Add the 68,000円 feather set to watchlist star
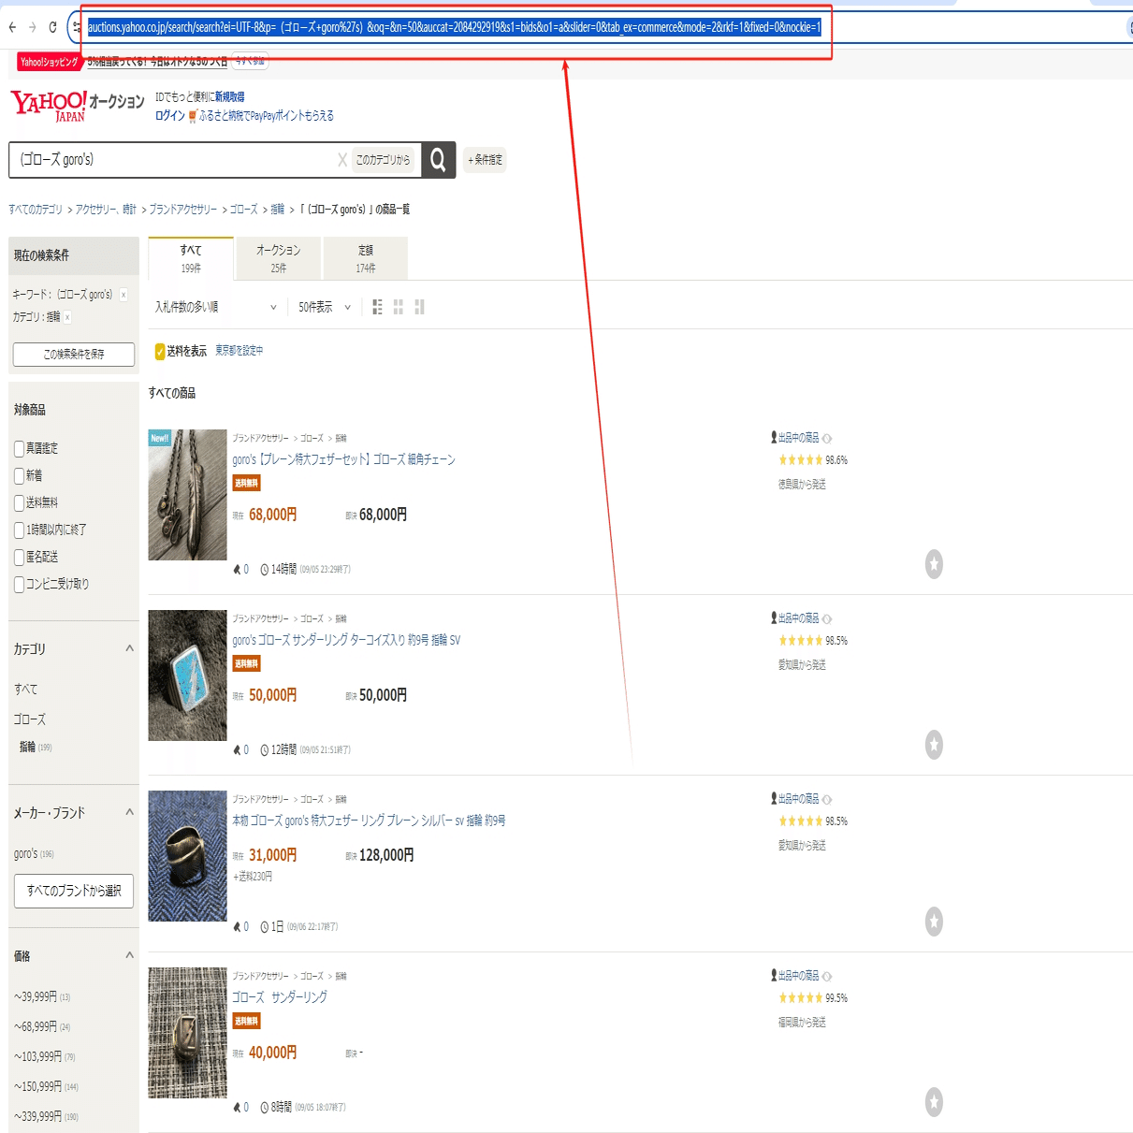The width and height of the screenshot is (1133, 1133). 934,564
